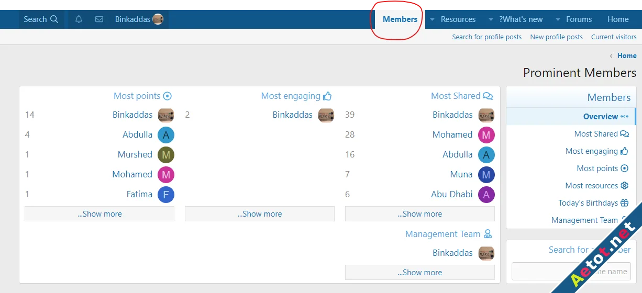This screenshot has height=293, width=642.
Task: Open Binkaddas avatar under Management Team
Action: 486,253
